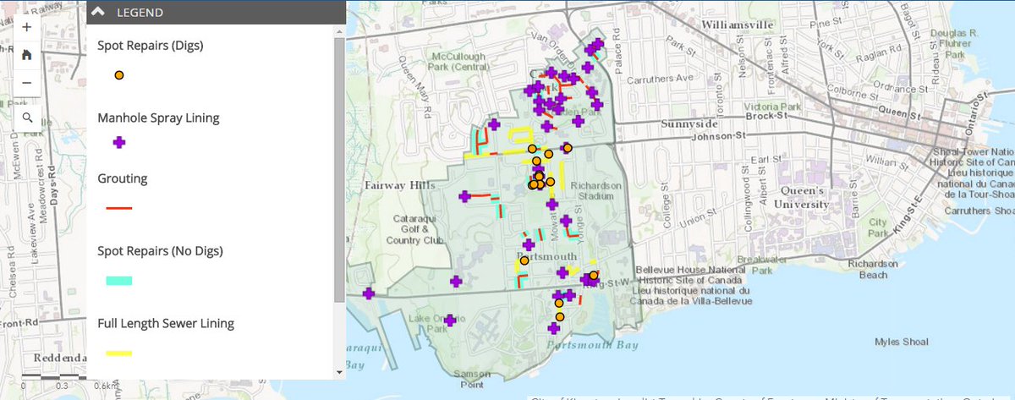Viewport: 1015px width, 400px height.
Task: Click the purple Manhole Spray Lining cross symbol
Action: (119, 143)
